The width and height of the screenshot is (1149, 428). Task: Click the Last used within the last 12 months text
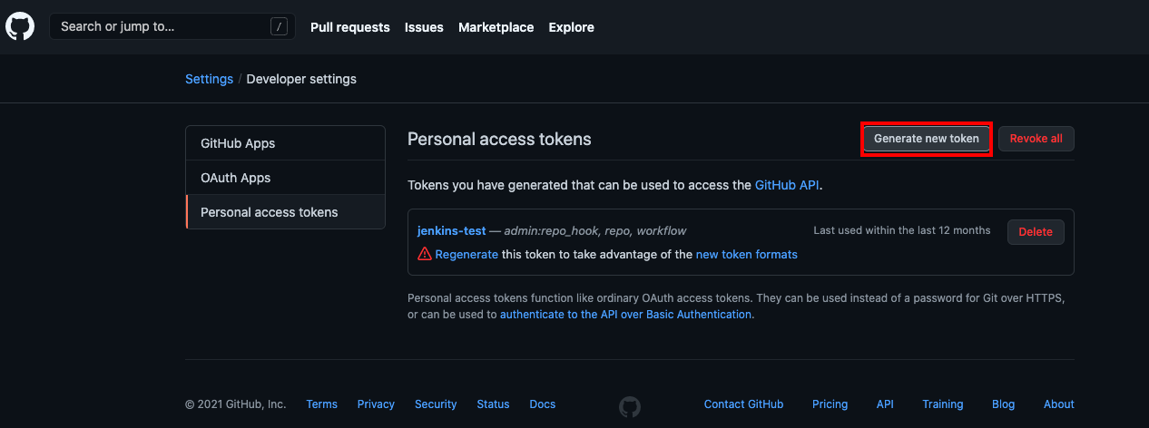902,231
